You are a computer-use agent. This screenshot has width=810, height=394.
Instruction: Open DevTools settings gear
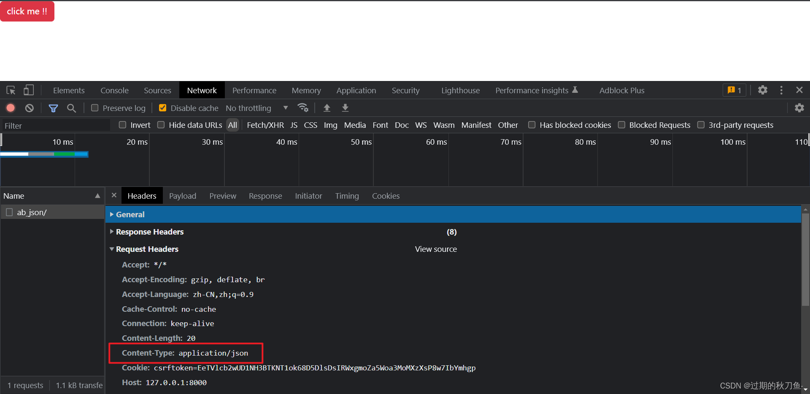click(762, 90)
